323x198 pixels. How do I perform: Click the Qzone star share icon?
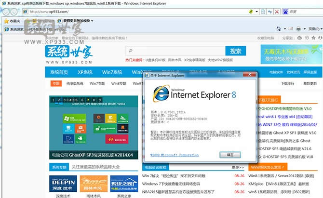[x=313, y=38]
